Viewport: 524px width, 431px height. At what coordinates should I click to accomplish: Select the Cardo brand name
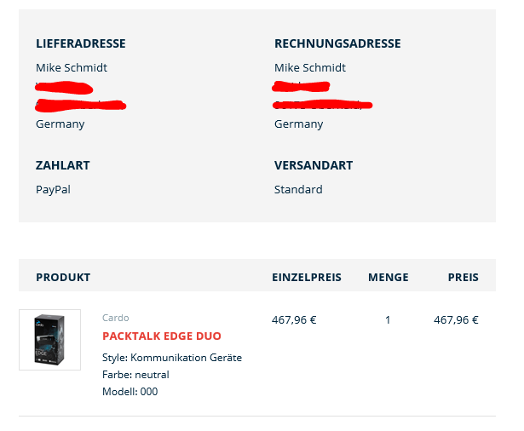tap(116, 318)
